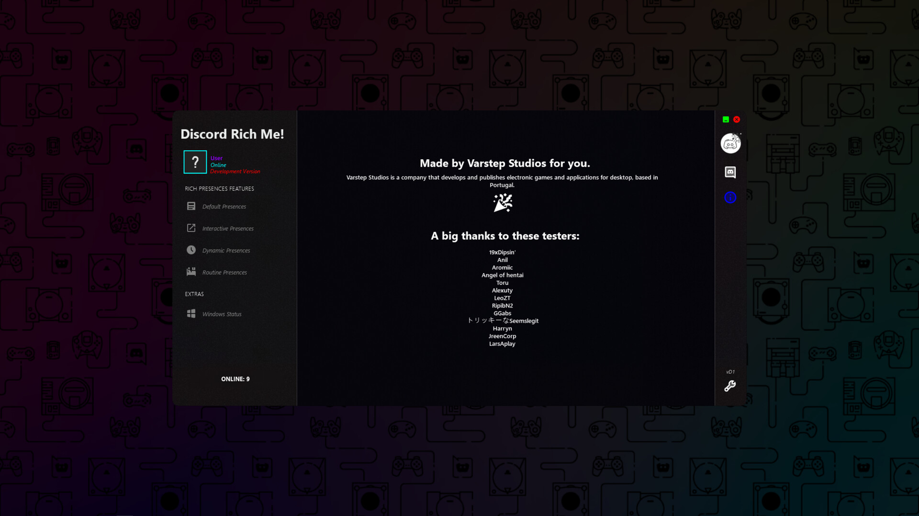Open the Rich Presences Features section header
919x516 pixels.
click(x=219, y=188)
